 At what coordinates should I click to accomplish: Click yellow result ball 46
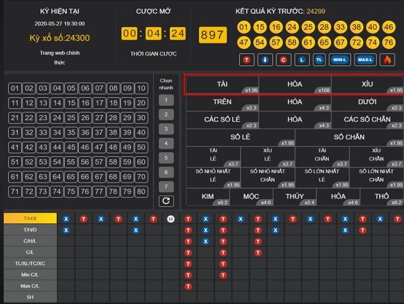(389, 27)
